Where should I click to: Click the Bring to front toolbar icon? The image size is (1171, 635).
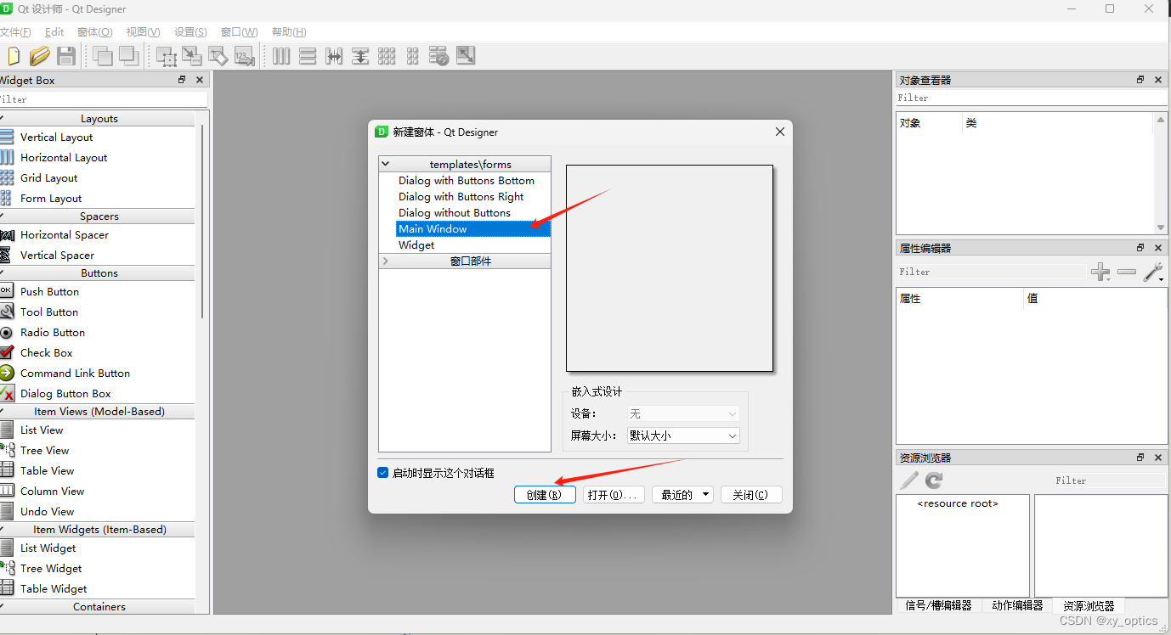(x=104, y=56)
